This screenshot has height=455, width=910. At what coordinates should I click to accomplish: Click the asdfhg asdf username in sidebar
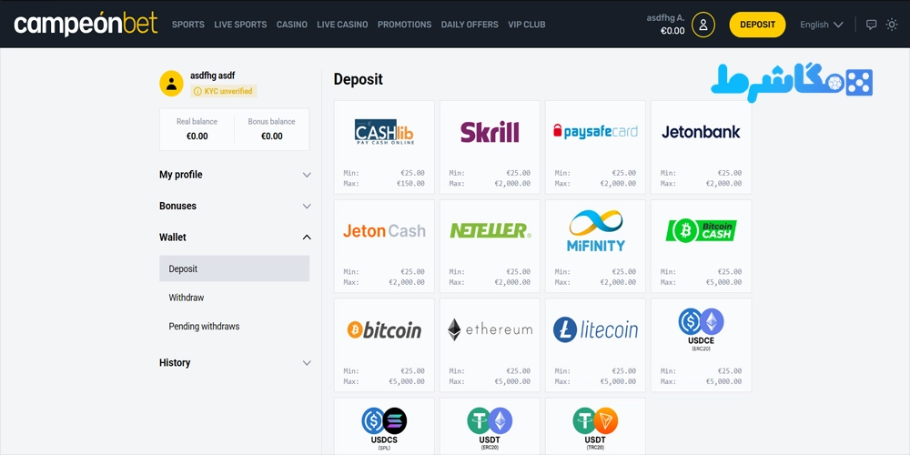[212, 76]
